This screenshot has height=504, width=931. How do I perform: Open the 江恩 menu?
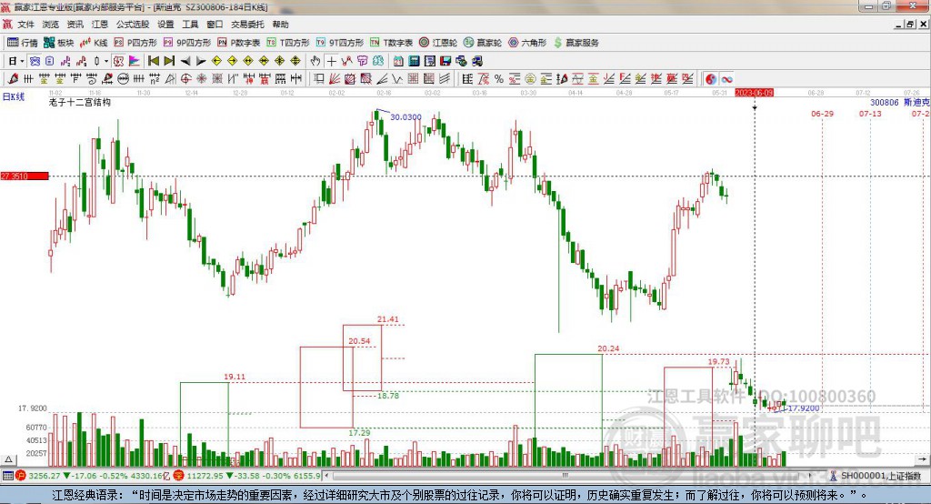coord(100,25)
